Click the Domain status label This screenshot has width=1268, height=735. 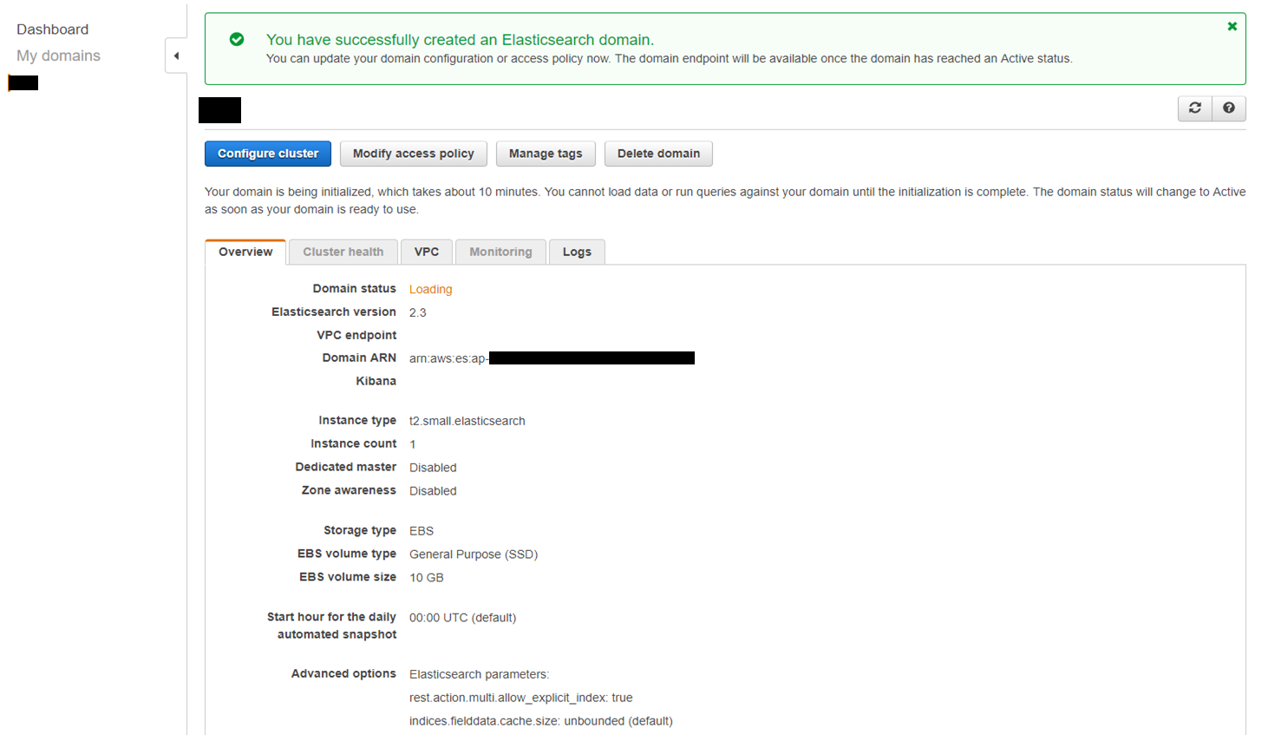coord(355,288)
